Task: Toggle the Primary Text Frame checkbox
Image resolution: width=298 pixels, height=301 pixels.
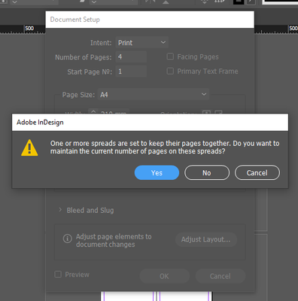Action: 170,71
